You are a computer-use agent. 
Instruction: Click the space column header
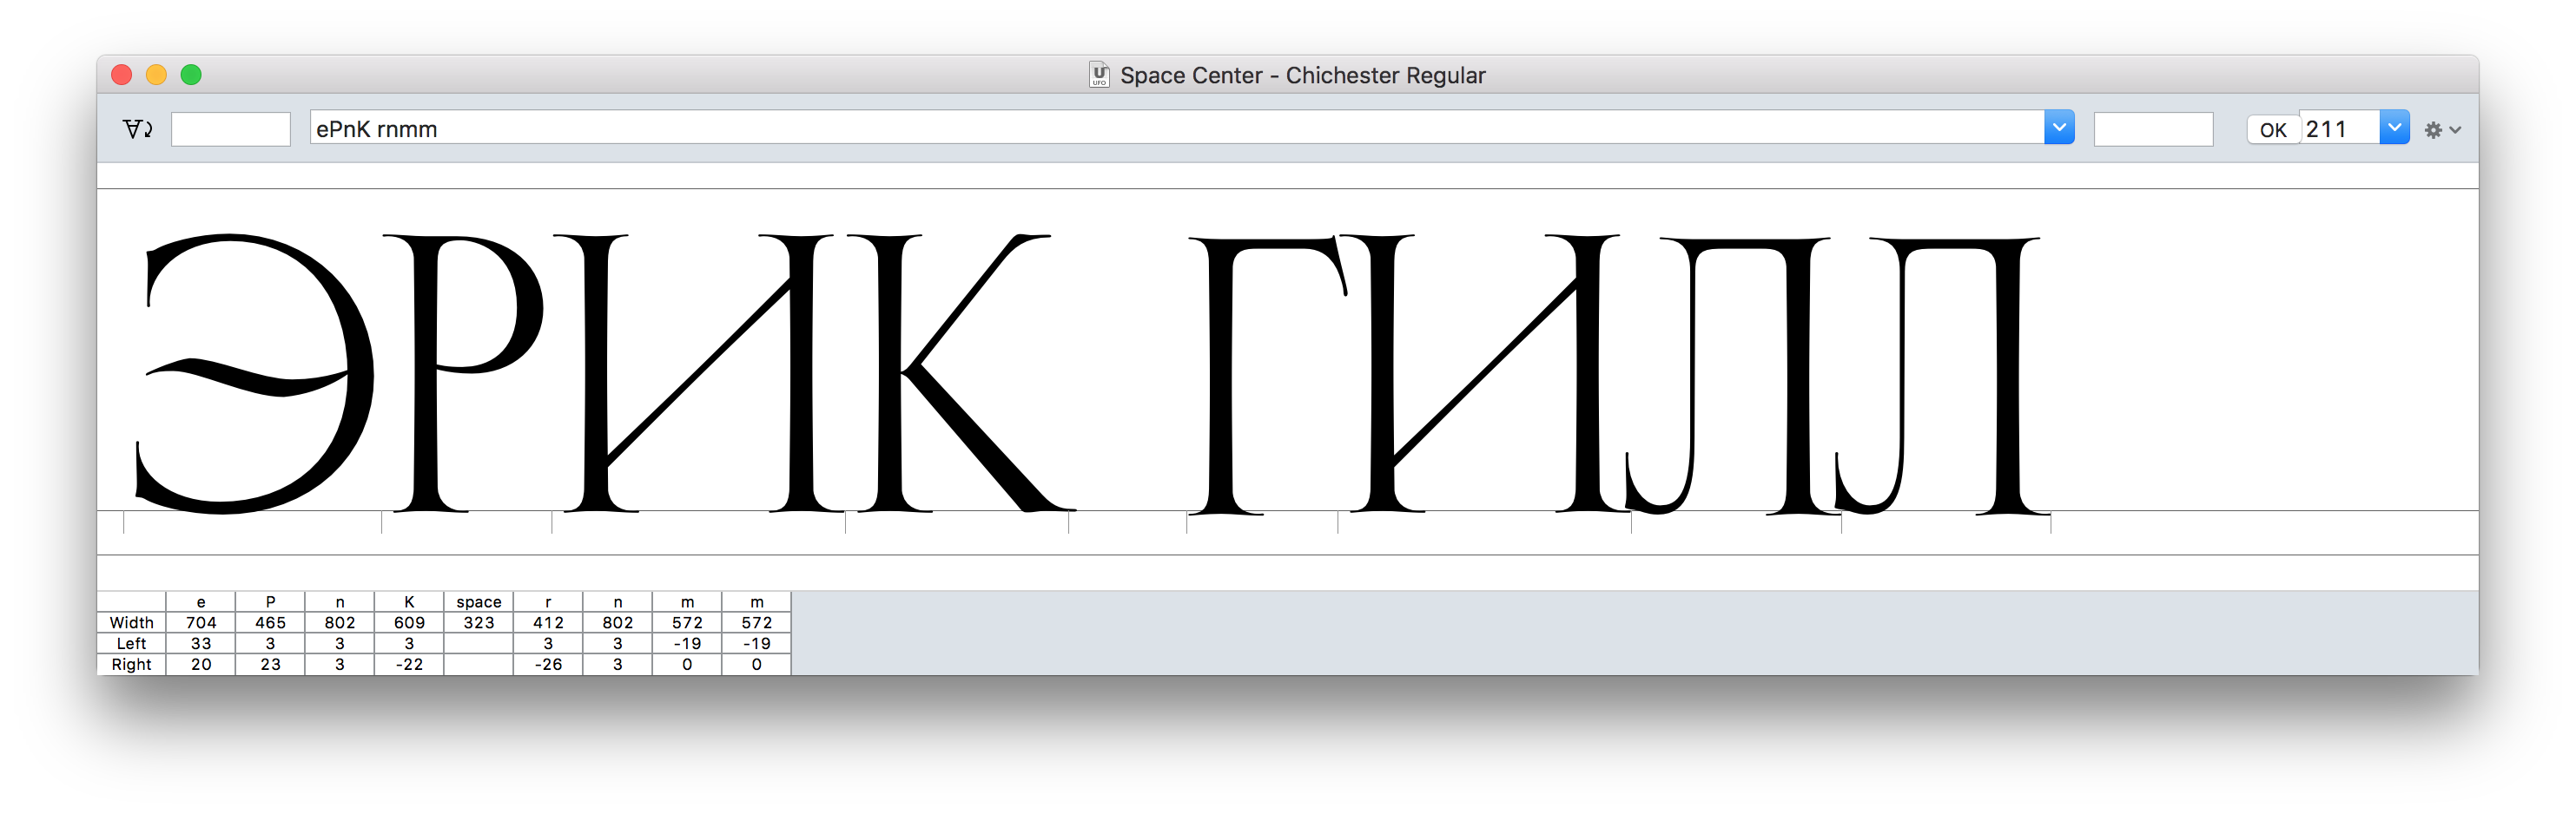click(x=479, y=601)
